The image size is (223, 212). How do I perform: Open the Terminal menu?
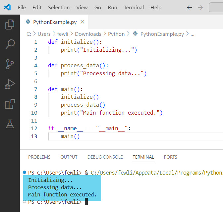[x=134, y=8]
